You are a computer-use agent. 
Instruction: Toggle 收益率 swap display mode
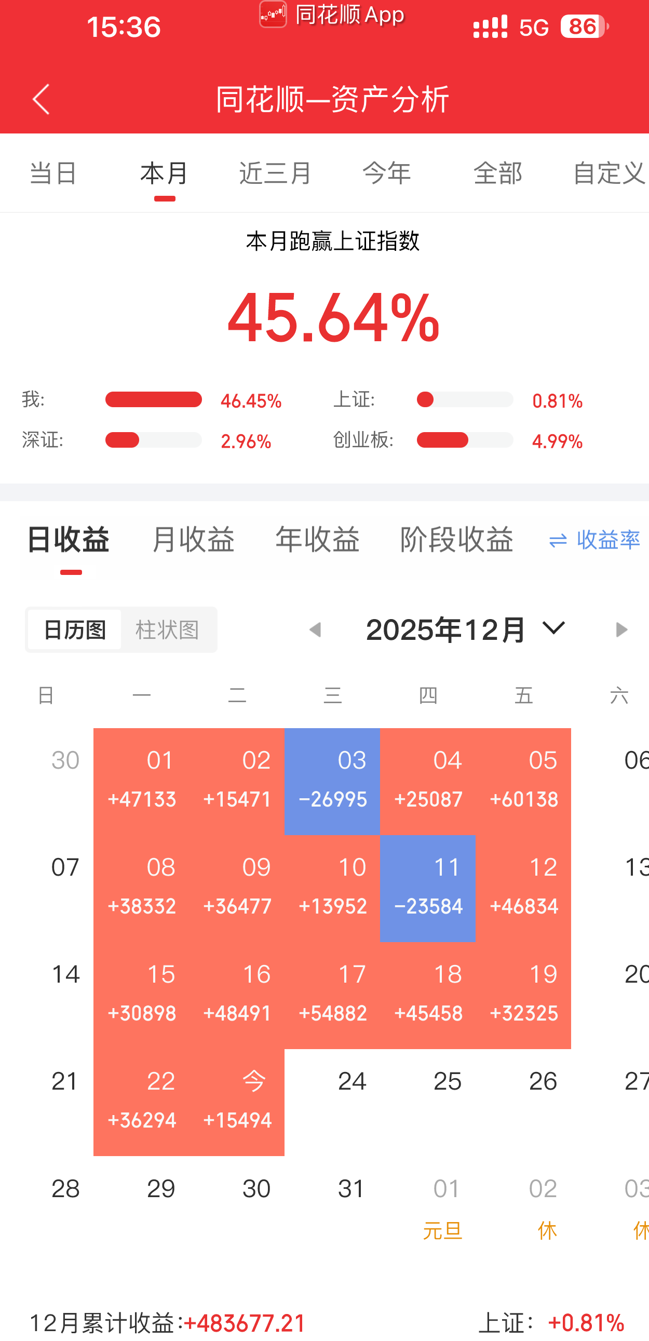[x=594, y=540]
